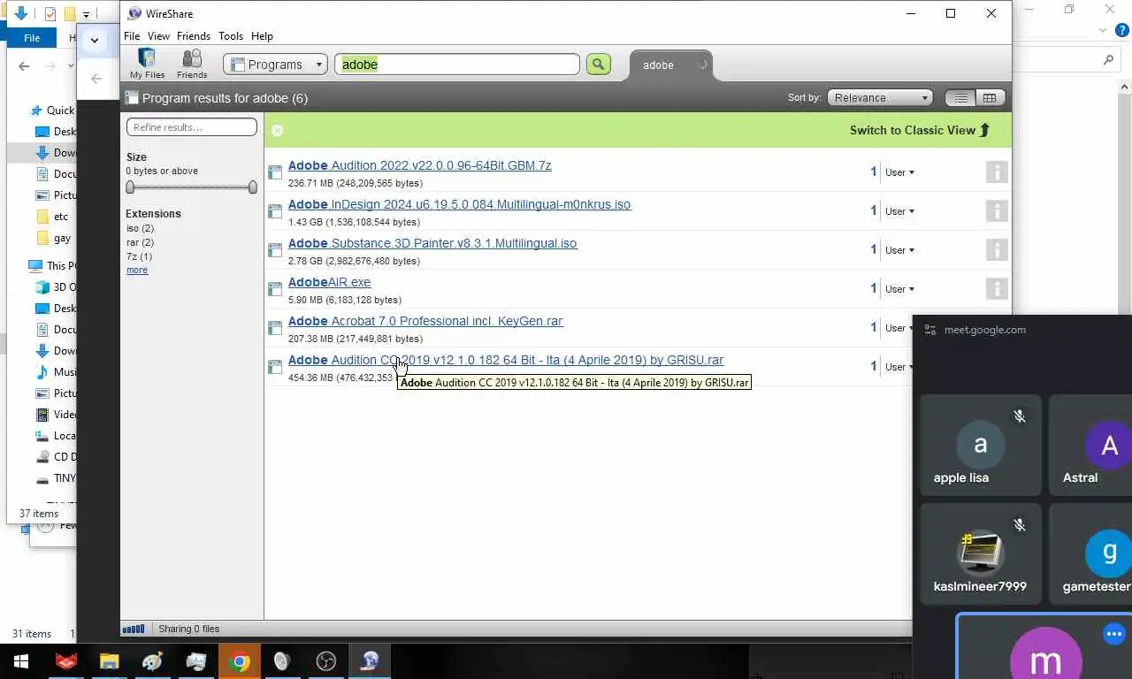Show info for Adobe InDesign 2024 result
Screen dimensions: 1132x679
pos(997,211)
